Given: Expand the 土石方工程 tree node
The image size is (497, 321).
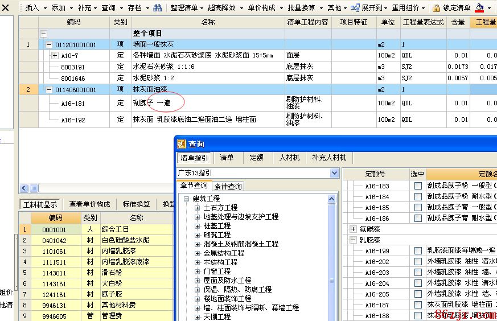Looking at the screenshot, I should (198, 208).
